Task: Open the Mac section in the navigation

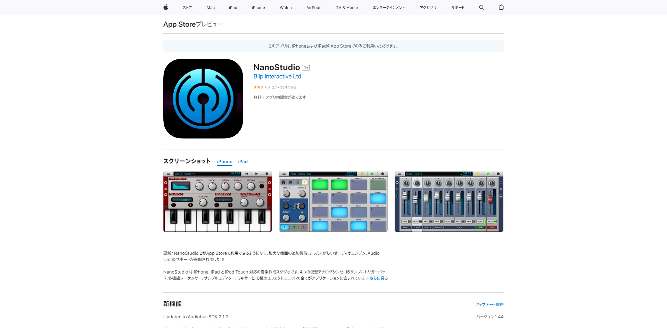Action: (x=211, y=7)
